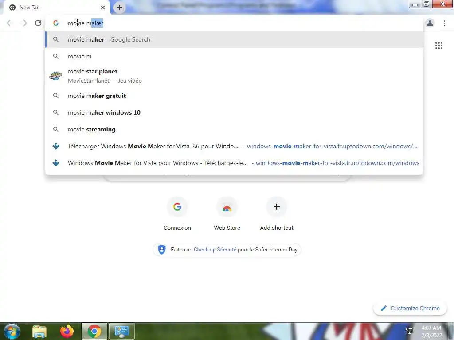Screen dimensions: 454x340
Task: Click the forward navigation arrow
Action: click(24, 23)
